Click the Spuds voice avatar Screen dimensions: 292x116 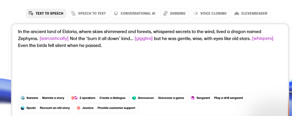pyautogui.click(x=23, y=108)
